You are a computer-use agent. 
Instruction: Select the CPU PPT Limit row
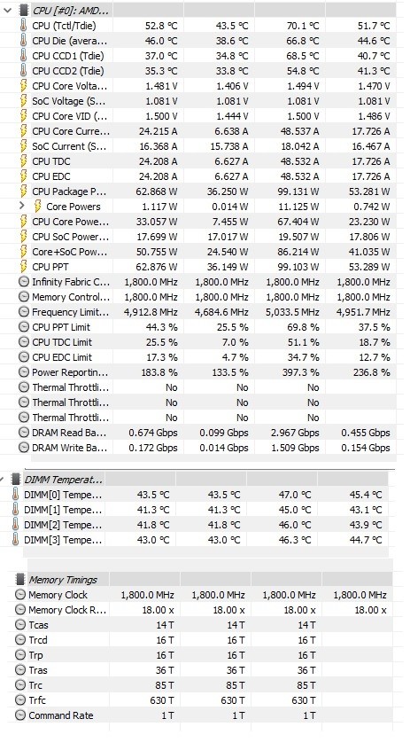[207, 327]
